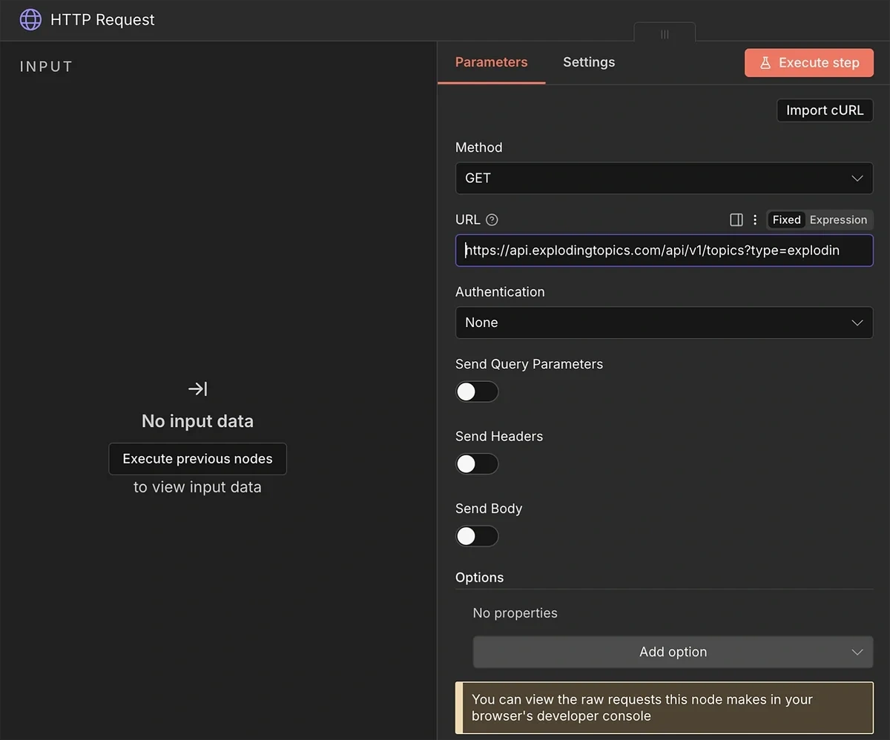Click the panel drag handle at top center
Screen dimensions: 890x740
[x=664, y=33]
